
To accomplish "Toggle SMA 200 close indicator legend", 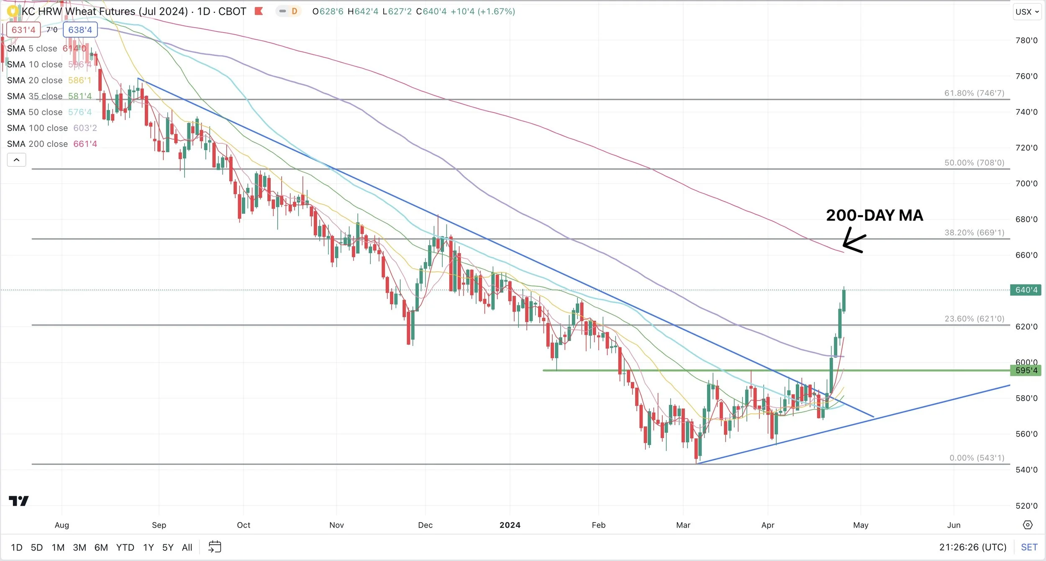I will [37, 144].
